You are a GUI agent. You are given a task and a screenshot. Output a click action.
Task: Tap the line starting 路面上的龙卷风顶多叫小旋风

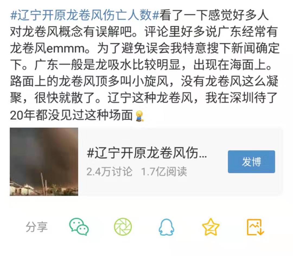144,82
